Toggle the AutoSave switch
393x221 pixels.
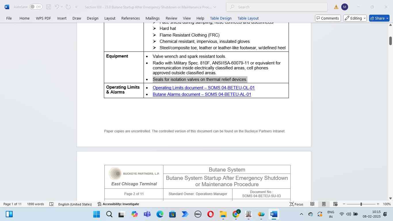point(36,7)
